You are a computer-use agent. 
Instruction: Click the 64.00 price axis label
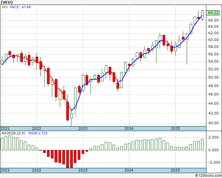point(214,27)
